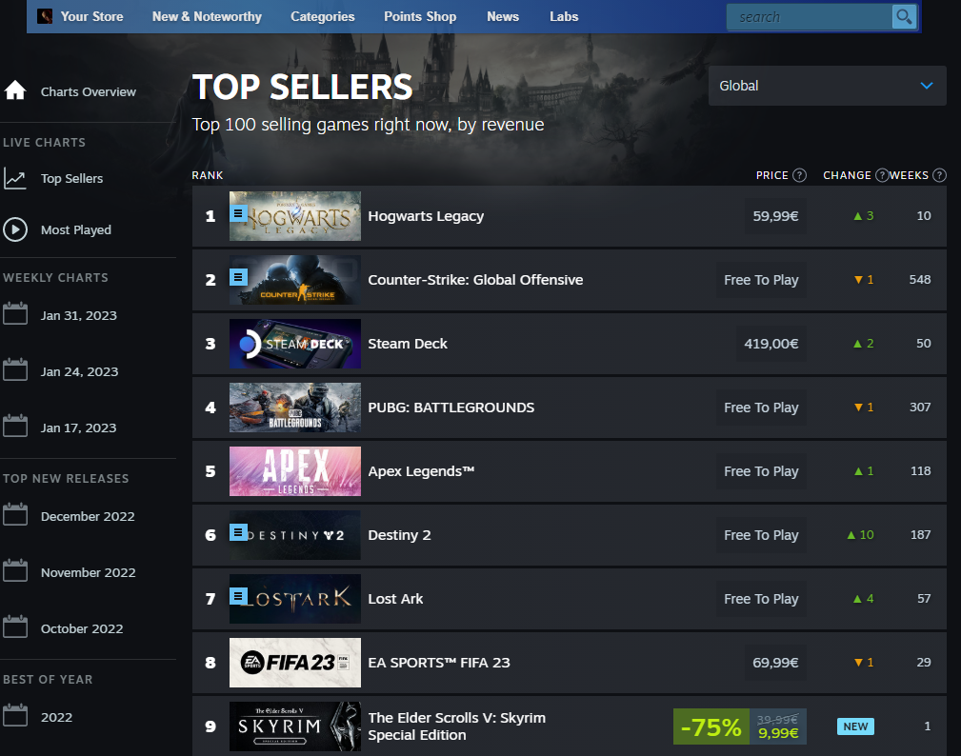Screen dimensions: 961x756
Task: Click The Elder Scrolls V: Skyrim title
Action: (456, 726)
